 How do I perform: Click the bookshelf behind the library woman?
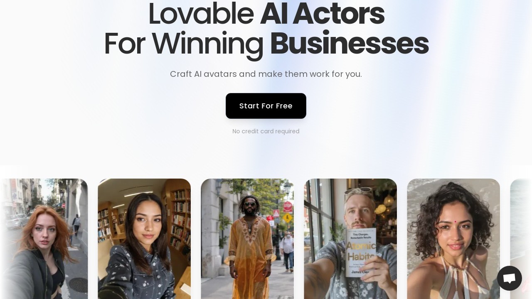point(177,216)
